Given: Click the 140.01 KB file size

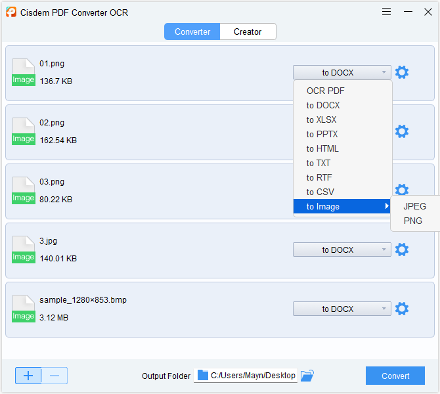Looking at the screenshot, I should [58, 259].
